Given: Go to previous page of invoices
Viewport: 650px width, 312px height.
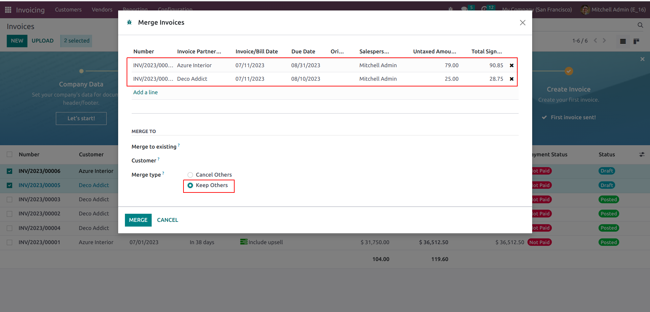Looking at the screenshot, I should click(595, 41).
